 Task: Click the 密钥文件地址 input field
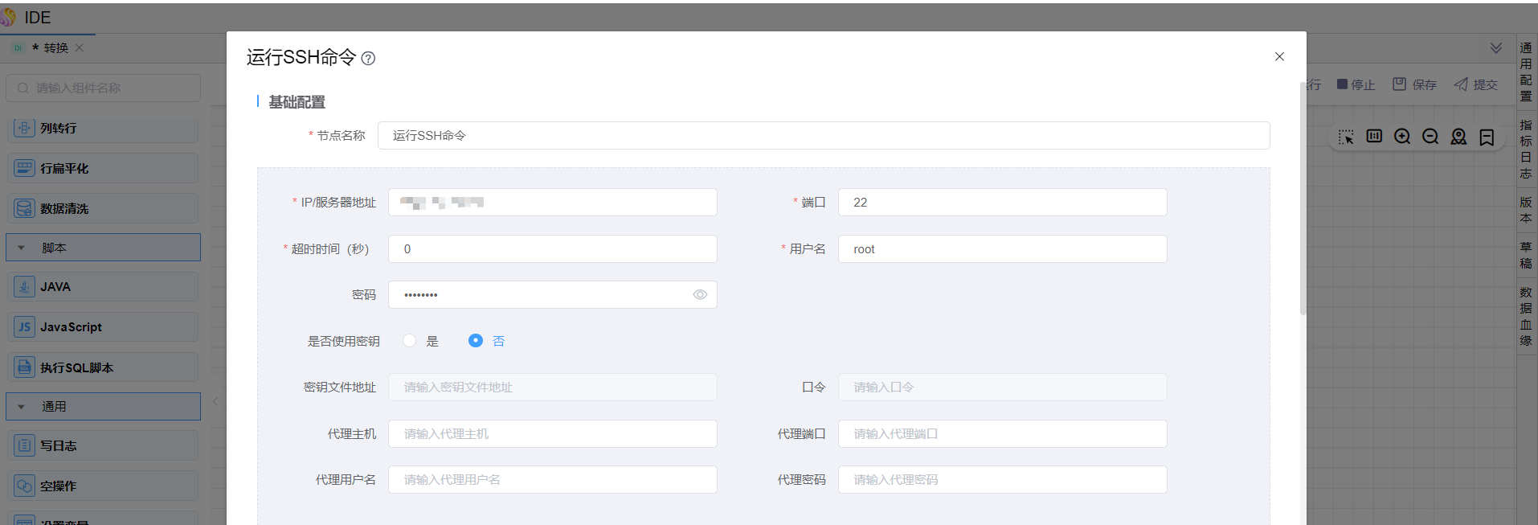553,388
